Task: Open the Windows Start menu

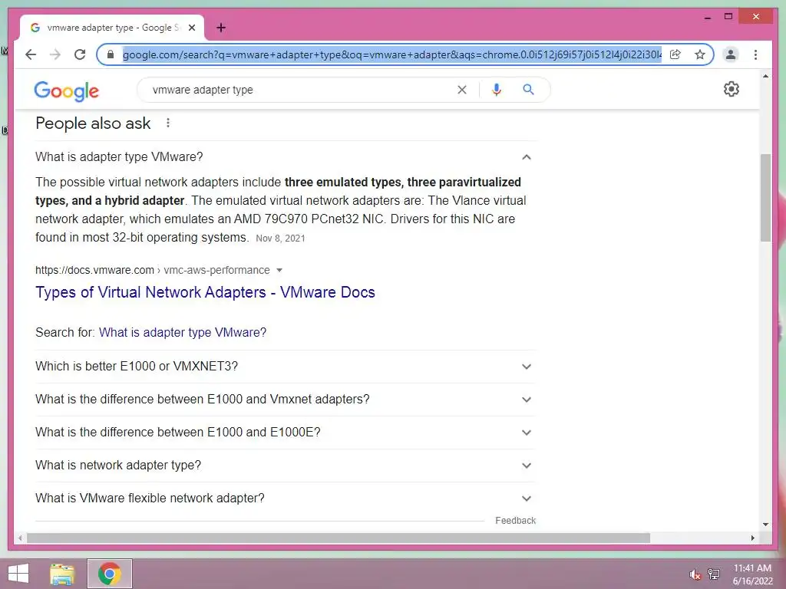Action: 18,574
